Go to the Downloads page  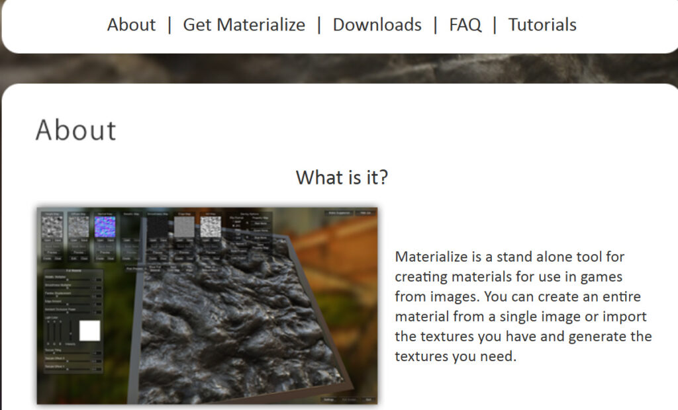377,24
